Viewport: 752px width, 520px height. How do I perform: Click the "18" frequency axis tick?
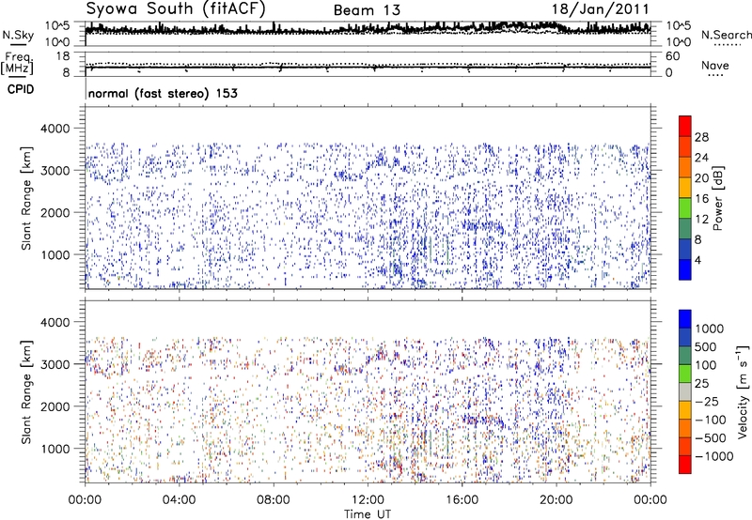(63, 56)
